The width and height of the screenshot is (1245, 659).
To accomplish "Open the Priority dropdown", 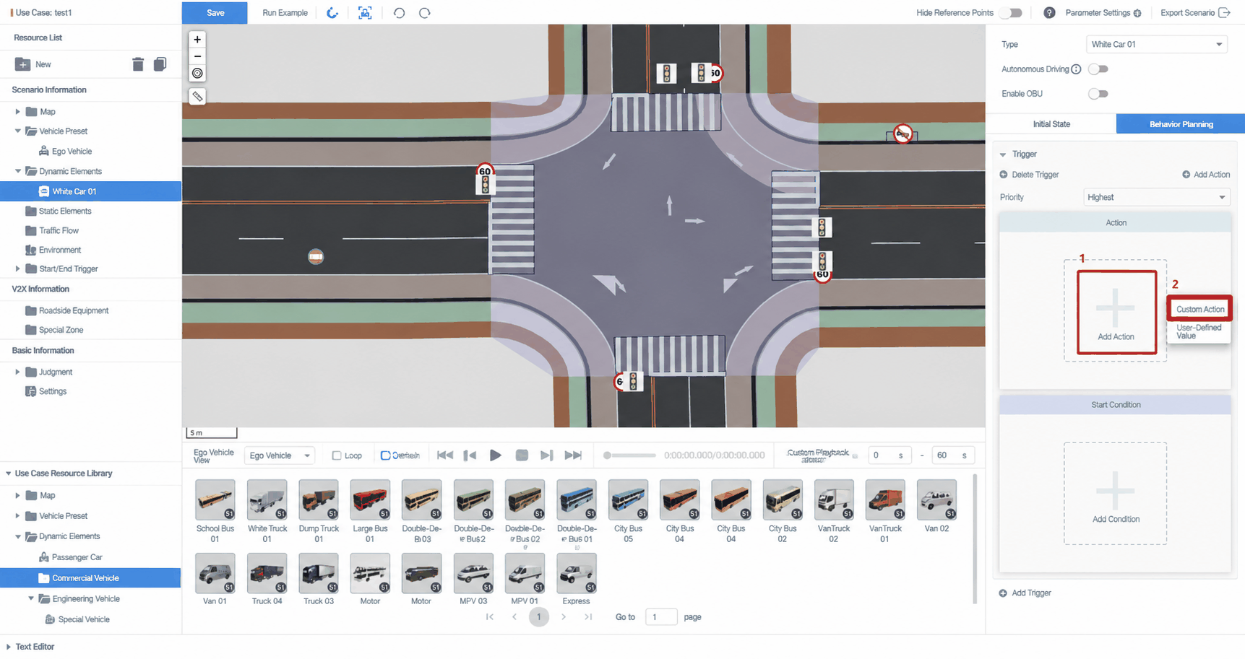I will point(1156,197).
